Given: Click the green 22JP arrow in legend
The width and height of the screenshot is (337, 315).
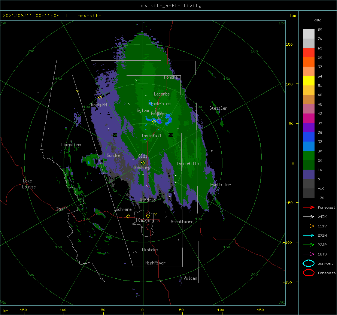Looking at the screenshot, I should [x=309, y=245].
